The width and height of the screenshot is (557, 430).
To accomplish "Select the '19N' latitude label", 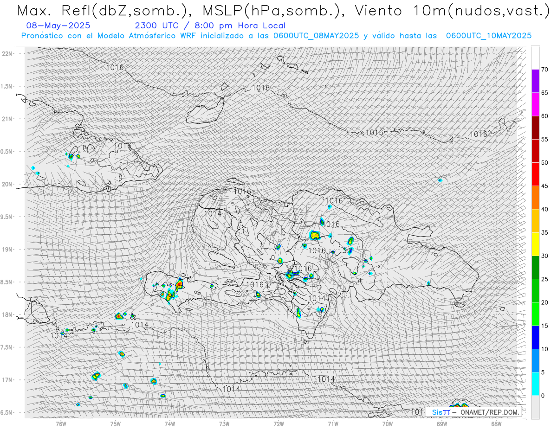I will tap(7, 250).
